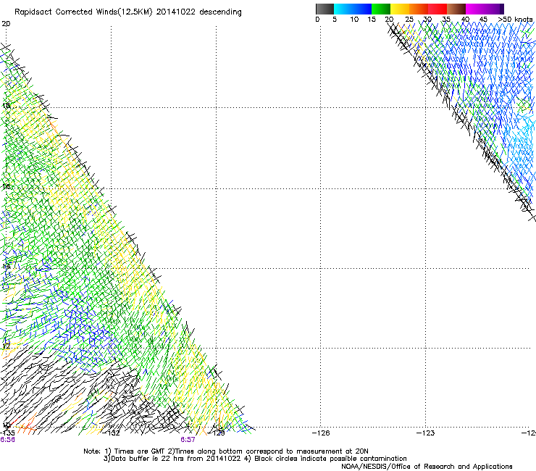The height and width of the screenshot is (471, 536).
Task: Click the '>50 knots' legend label
Action: [516, 20]
